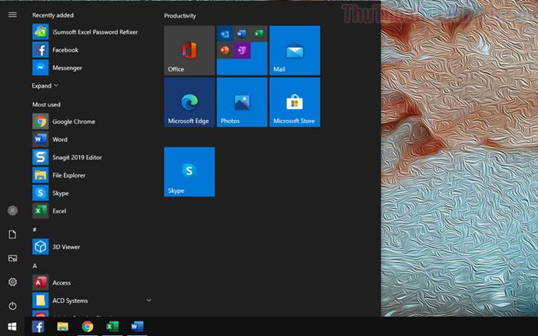Open Outlook in Office tile folder
Screen dimensions: 538x336
[225, 34]
